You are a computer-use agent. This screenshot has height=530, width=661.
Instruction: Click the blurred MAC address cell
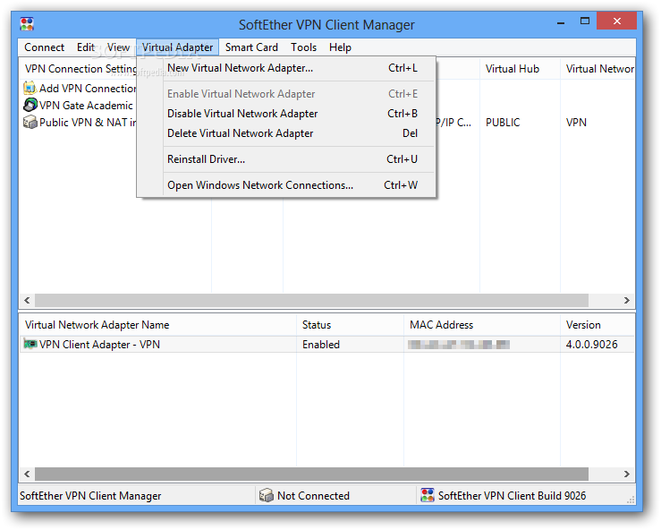pyautogui.click(x=459, y=345)
